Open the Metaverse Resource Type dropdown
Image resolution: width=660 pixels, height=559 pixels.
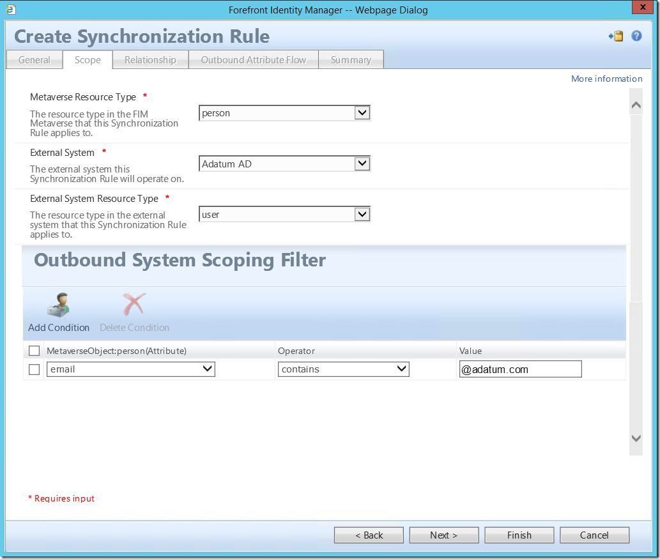pos(284,113)
